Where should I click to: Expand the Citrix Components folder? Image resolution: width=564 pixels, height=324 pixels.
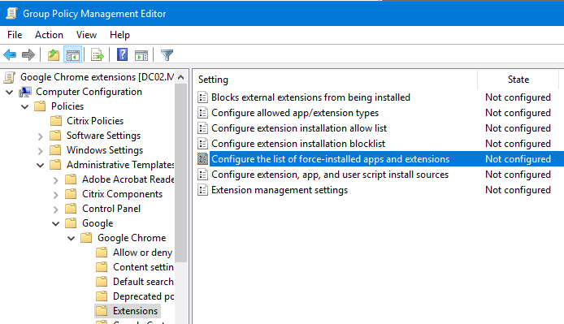pyautogui.click(x=56, y=195)
